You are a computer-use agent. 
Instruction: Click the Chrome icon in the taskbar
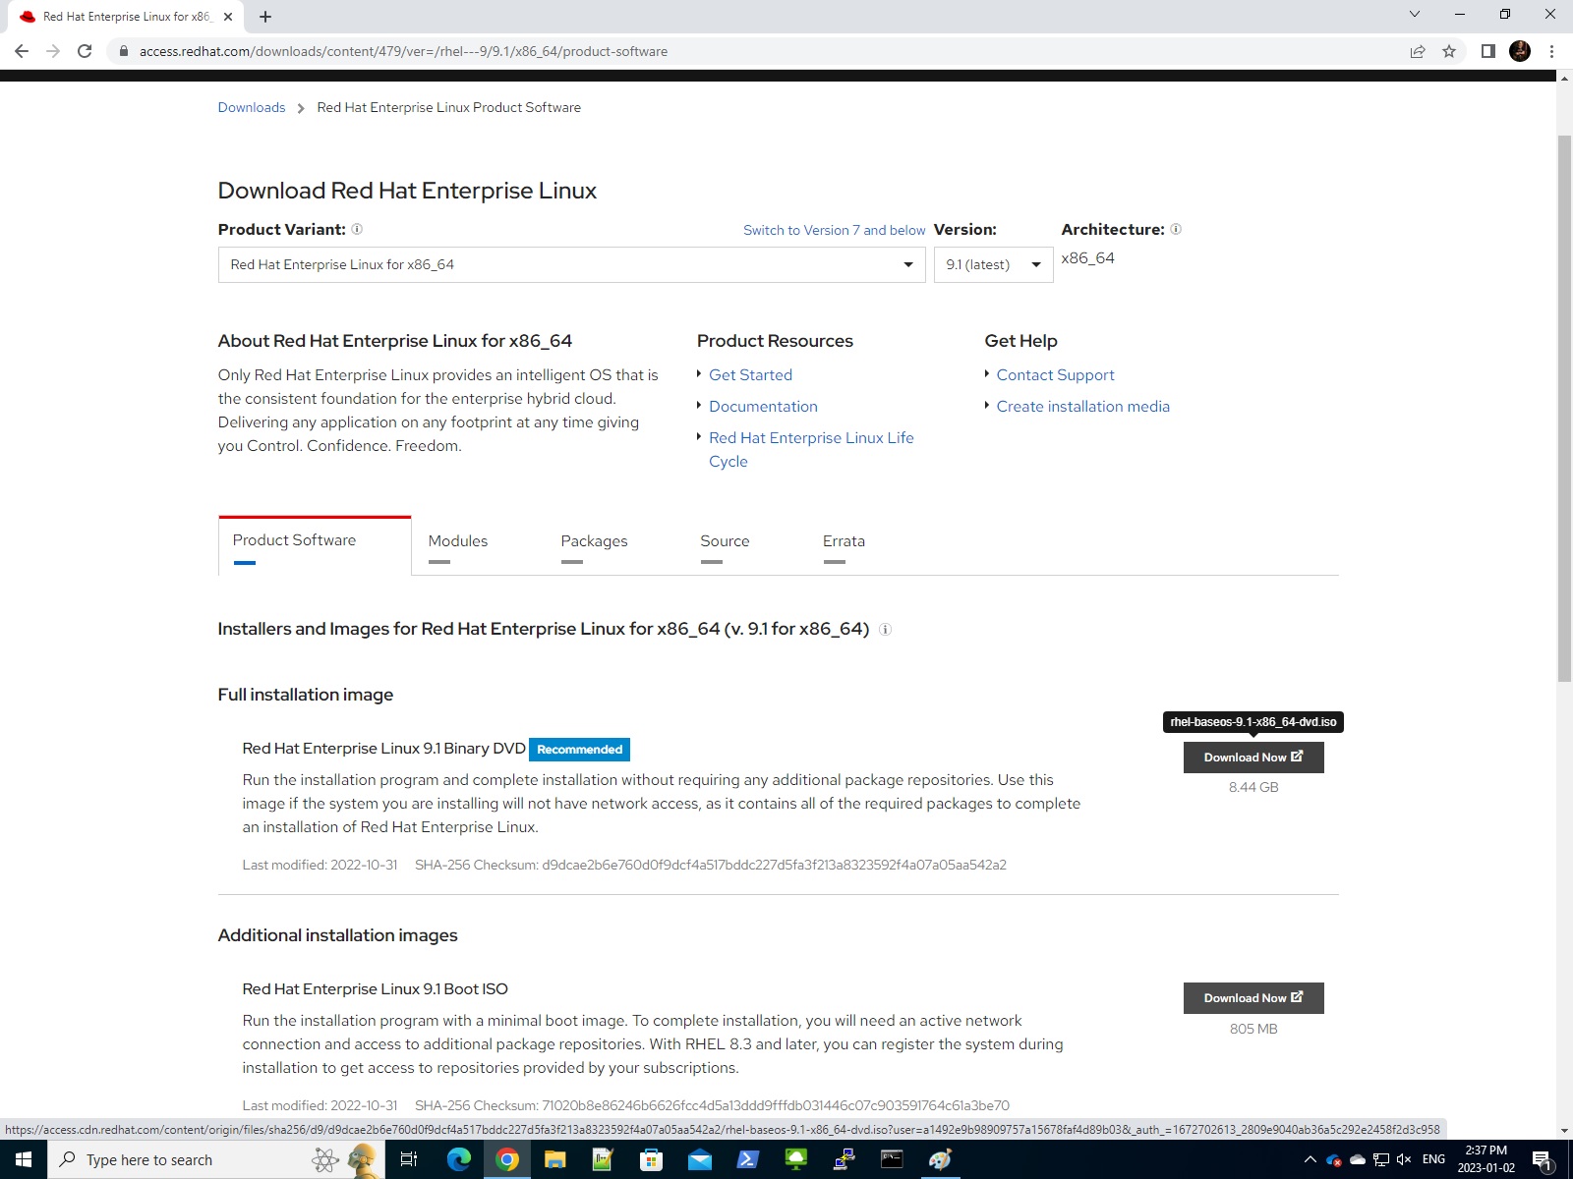(507, 1159)
